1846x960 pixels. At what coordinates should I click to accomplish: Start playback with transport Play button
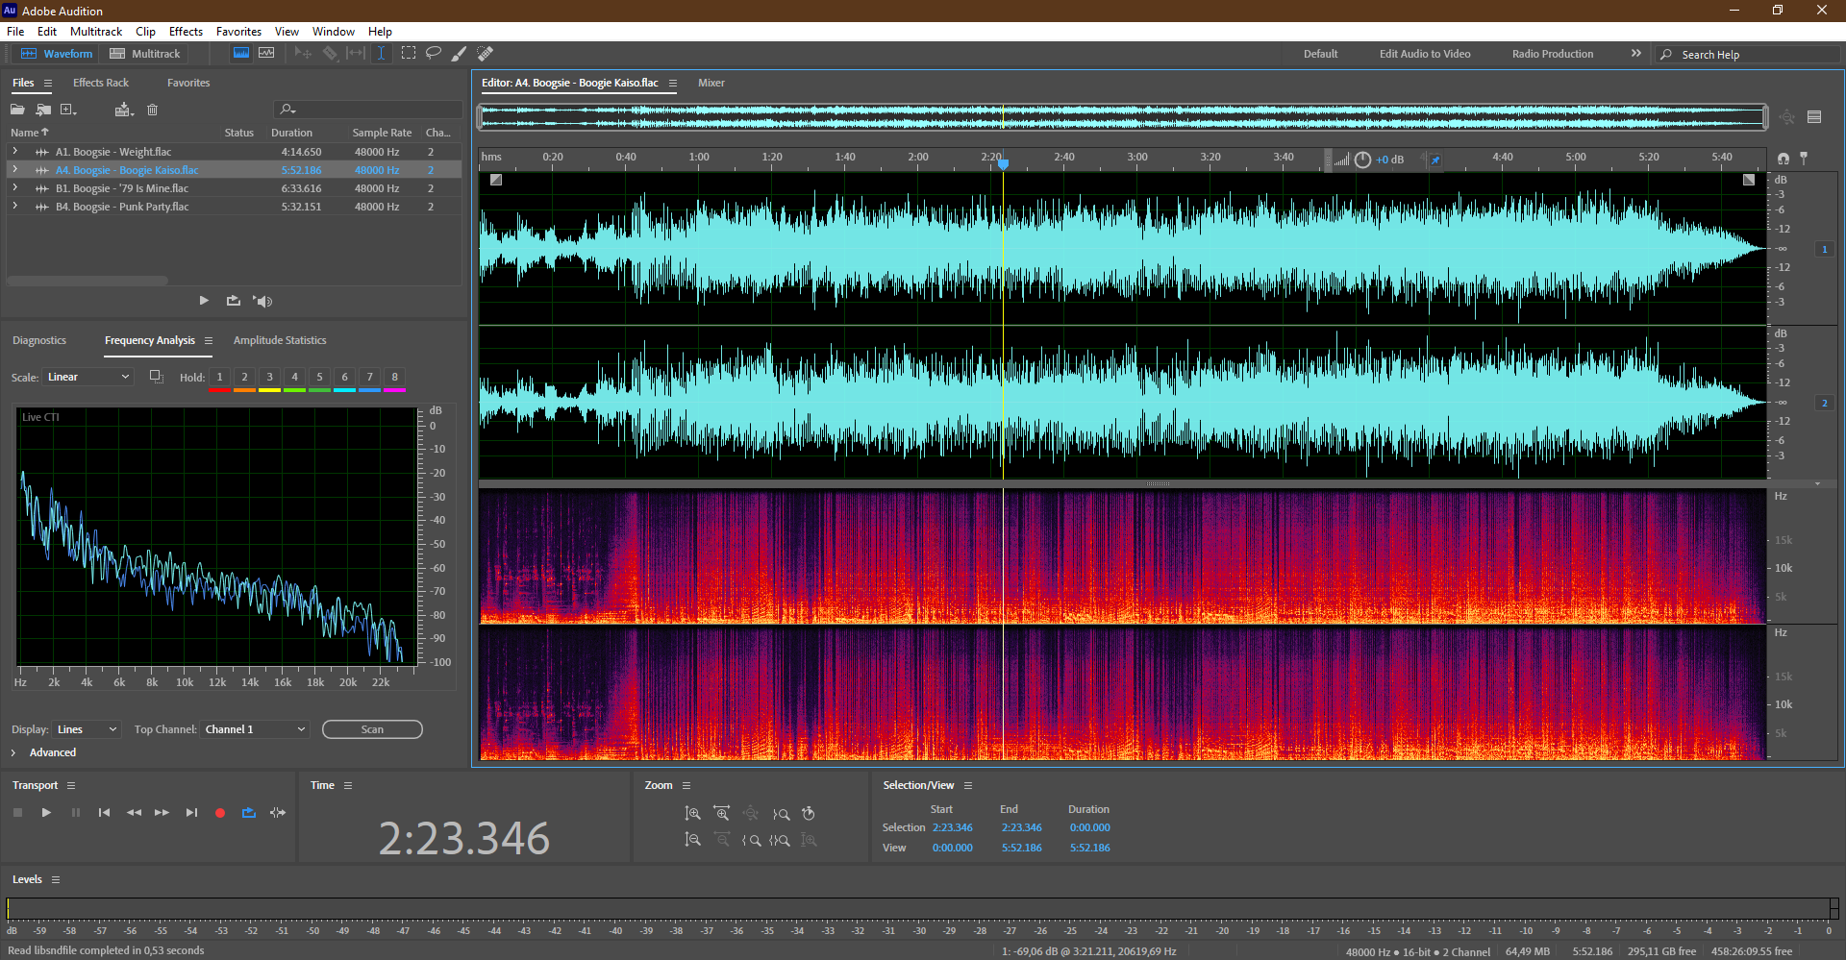tap(46, 813)
